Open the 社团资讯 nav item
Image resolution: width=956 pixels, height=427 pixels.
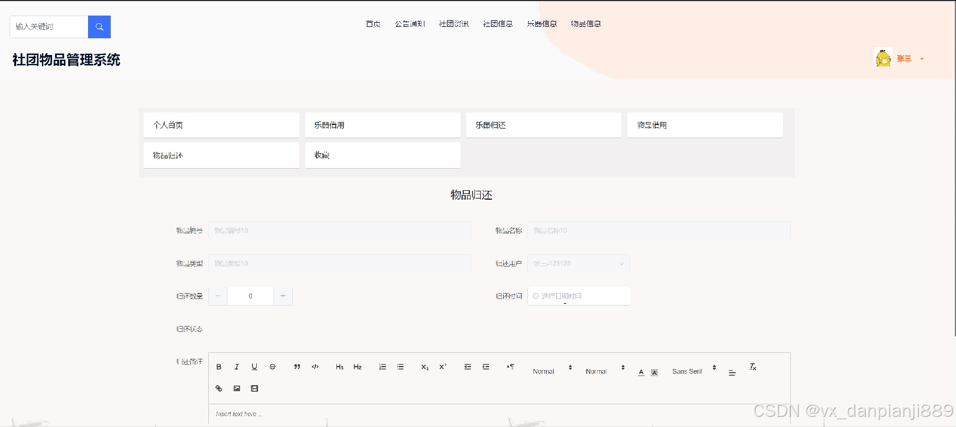[x=454, y=24]
